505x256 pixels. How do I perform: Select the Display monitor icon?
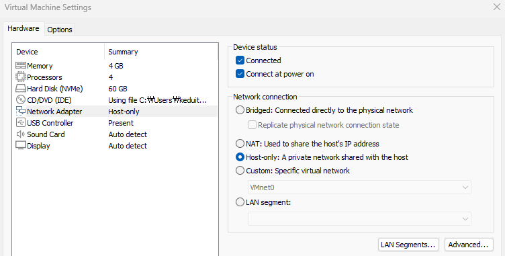click(x=21, y=146)
